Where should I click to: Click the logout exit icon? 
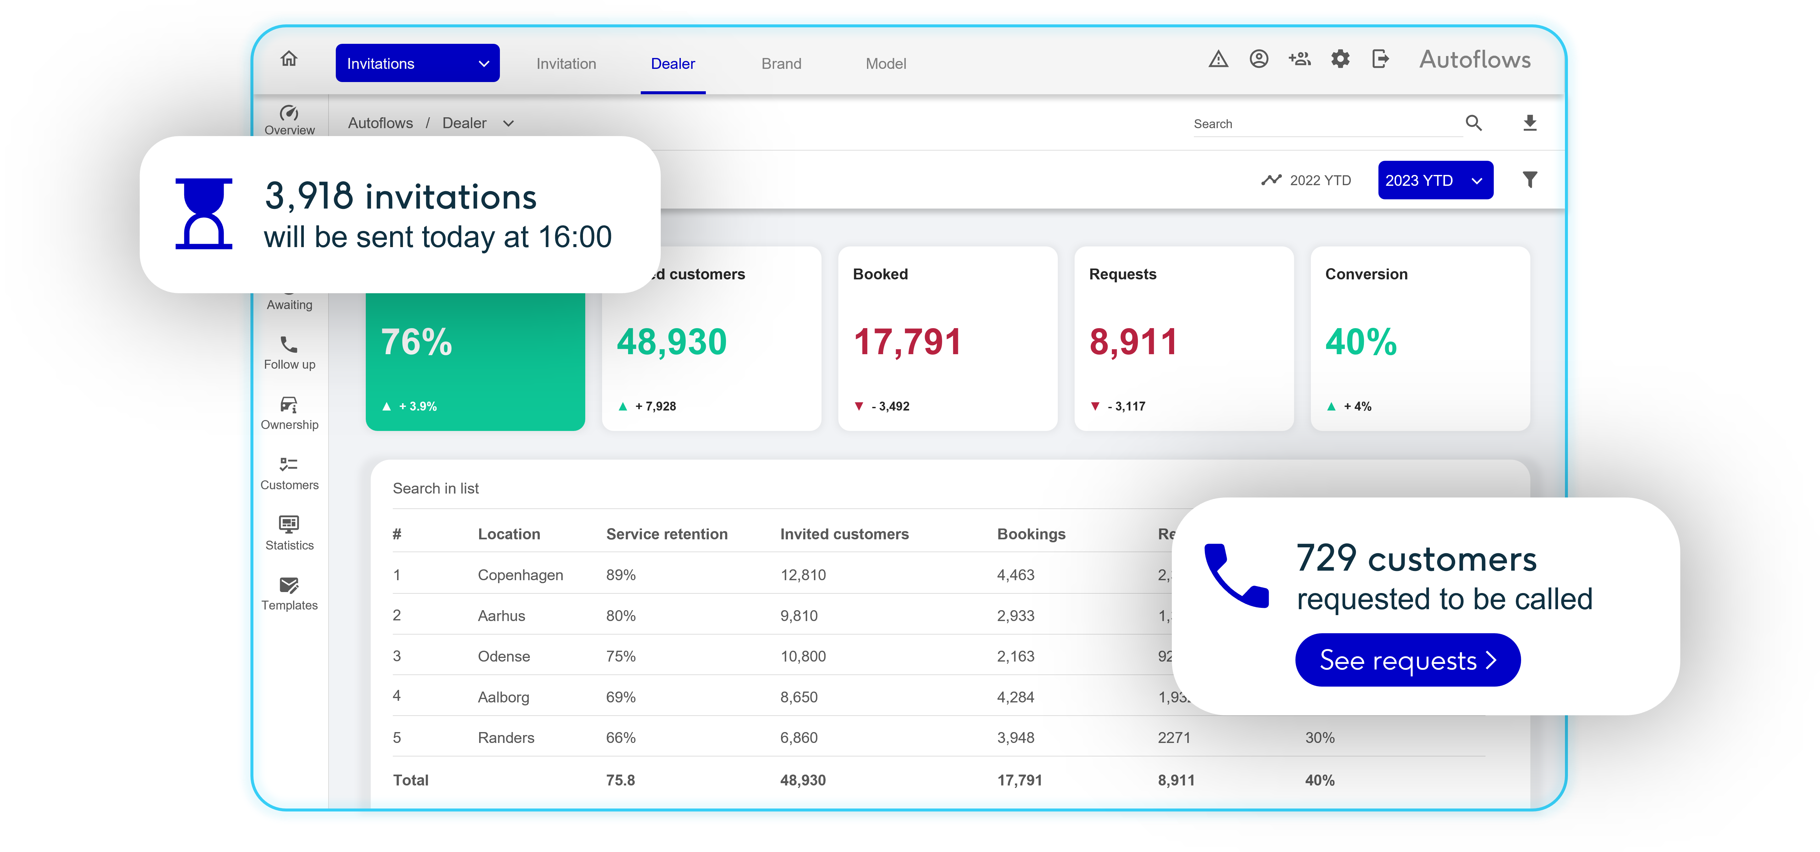[x=1380, y=59]
